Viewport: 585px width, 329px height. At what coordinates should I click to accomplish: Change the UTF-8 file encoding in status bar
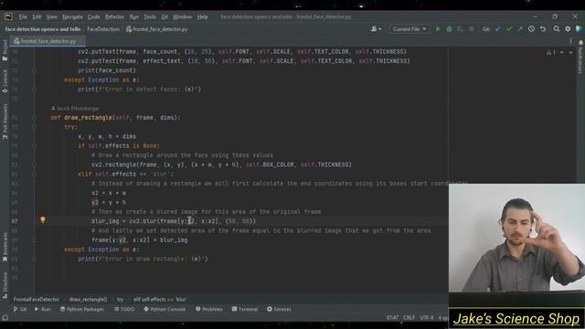click(x=427, y=318)
